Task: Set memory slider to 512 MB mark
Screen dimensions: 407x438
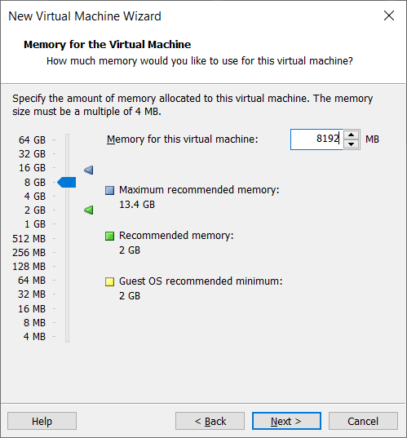Action: pos(68,238)
